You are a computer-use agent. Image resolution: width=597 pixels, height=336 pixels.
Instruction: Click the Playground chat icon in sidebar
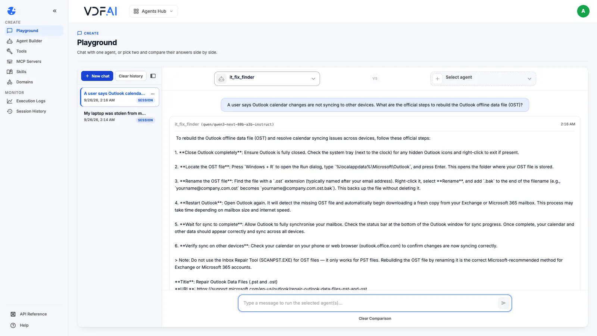click(x=10, y=31)
